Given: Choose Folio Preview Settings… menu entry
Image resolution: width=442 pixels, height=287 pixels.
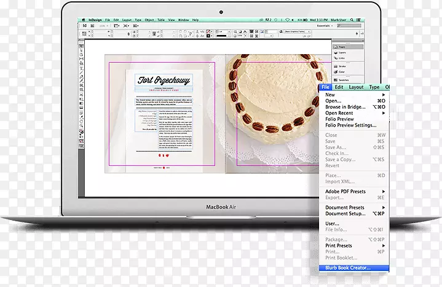Looking at the screenshot, I should pyautogui.click(x=354, y=125).
